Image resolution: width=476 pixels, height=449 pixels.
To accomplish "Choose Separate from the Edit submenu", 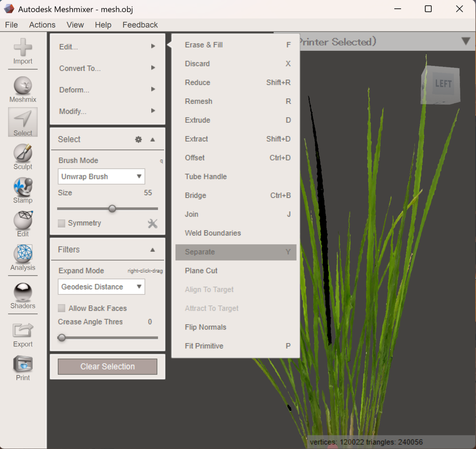I will pos(236,252).
